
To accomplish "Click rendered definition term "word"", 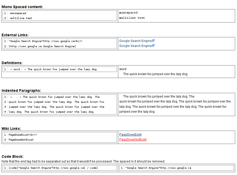I will click(x=123, y=69).
